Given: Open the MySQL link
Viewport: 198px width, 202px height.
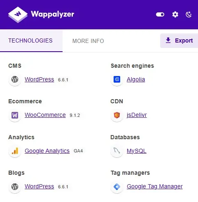Looking at the screenshot, I should (137, 151).
